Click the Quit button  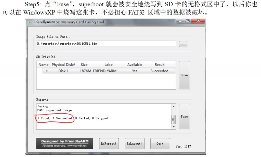point(160,143)
